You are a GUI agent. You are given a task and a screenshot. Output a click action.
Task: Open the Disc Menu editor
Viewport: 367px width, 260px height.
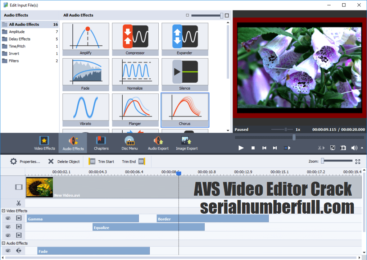(x=129, y=143)
